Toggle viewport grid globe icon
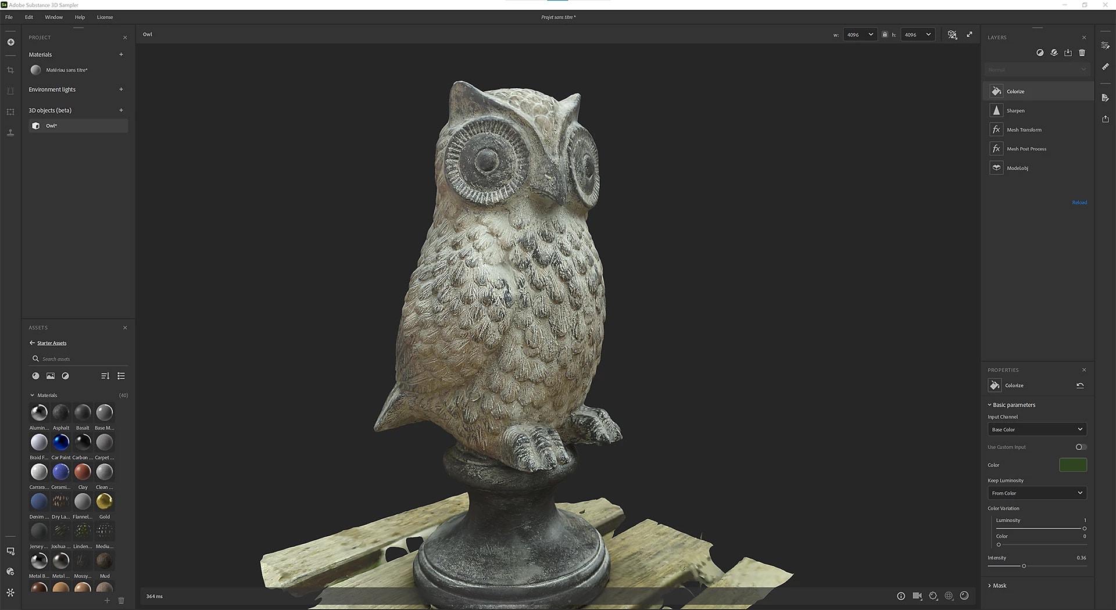The height and width of the screenshot is (610, 1116). click(949, 595)
